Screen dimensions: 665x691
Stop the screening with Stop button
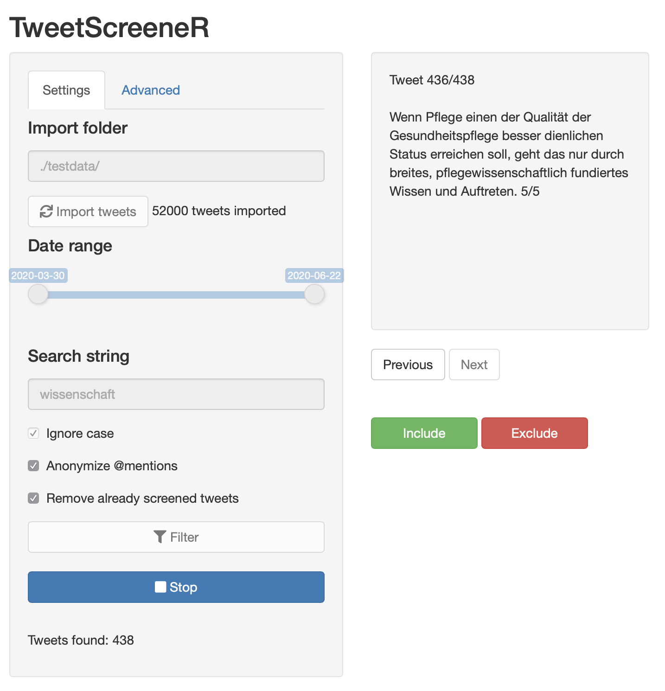[x=176, y=587]
